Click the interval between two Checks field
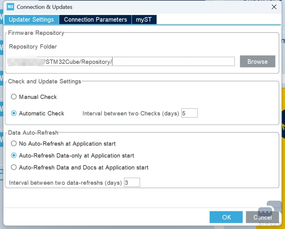 pyautogui.click(x=189, y=113)
